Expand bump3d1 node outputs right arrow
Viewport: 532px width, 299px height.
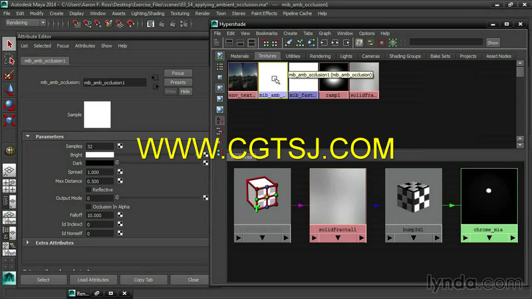pos(437,238)
